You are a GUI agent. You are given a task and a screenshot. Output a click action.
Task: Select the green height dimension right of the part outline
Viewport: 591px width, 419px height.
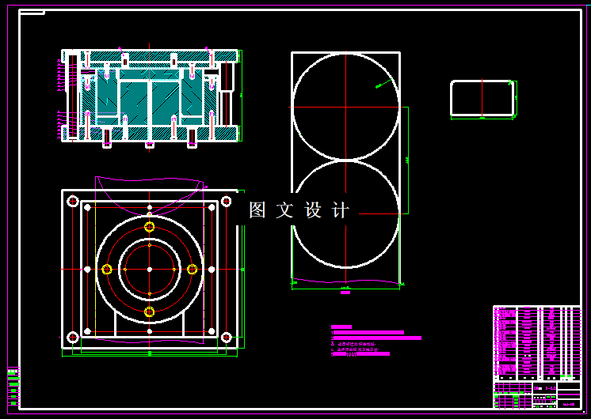[x=516, y=98]
